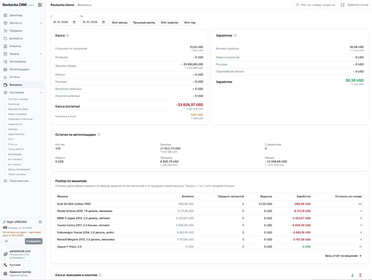Click info icon beside Касса: внесения и изъятия
This screenshot has width=372, height=280.
[x=100, y=275]
